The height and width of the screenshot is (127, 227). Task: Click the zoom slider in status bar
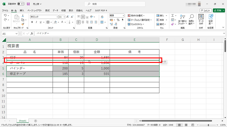click(208, 125)
